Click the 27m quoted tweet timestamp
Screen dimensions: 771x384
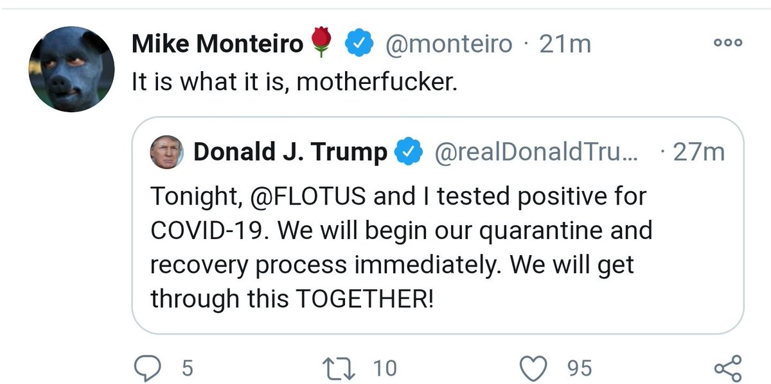coord(699,152)
